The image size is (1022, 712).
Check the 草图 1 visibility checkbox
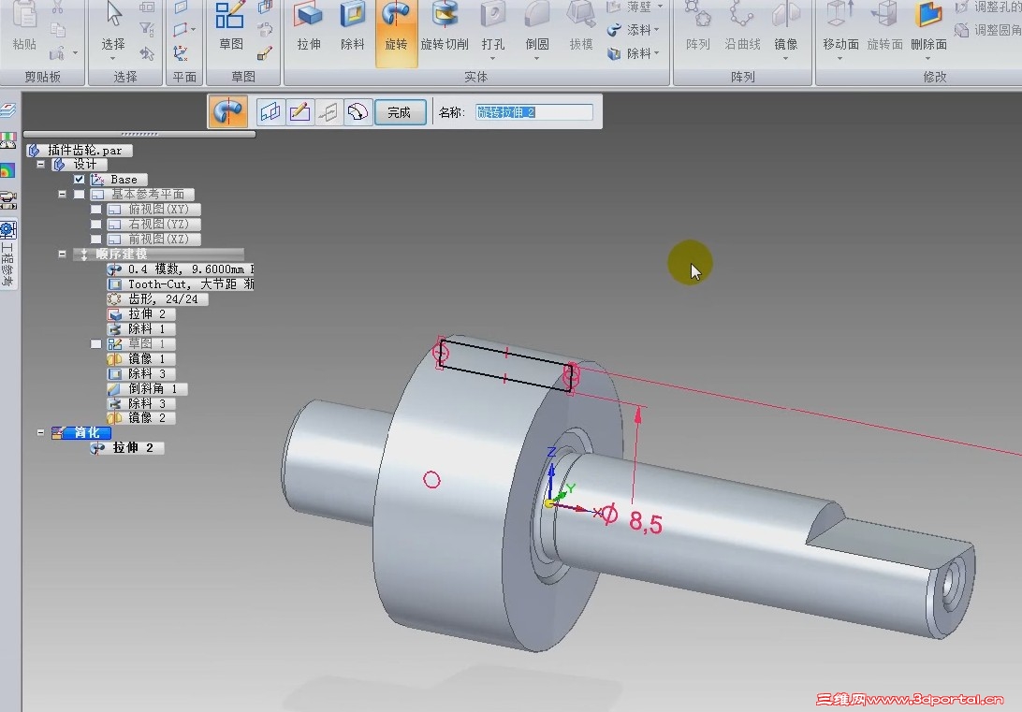pos(95,344)
